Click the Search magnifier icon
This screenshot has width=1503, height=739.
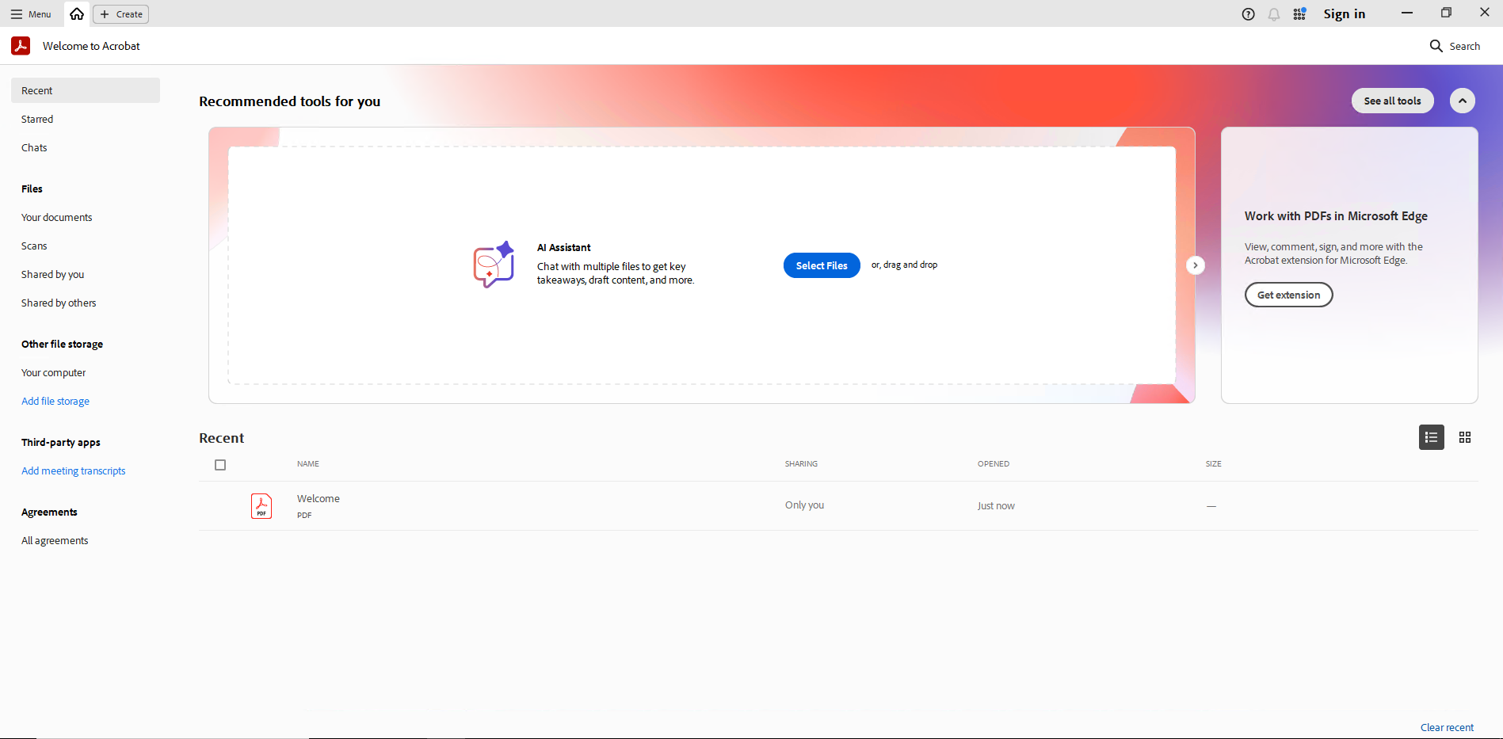[1436, 46]
